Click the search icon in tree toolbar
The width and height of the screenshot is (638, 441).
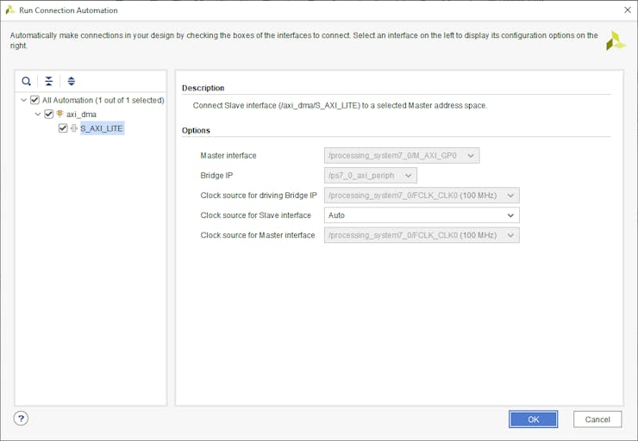click(x=27, y=81)
